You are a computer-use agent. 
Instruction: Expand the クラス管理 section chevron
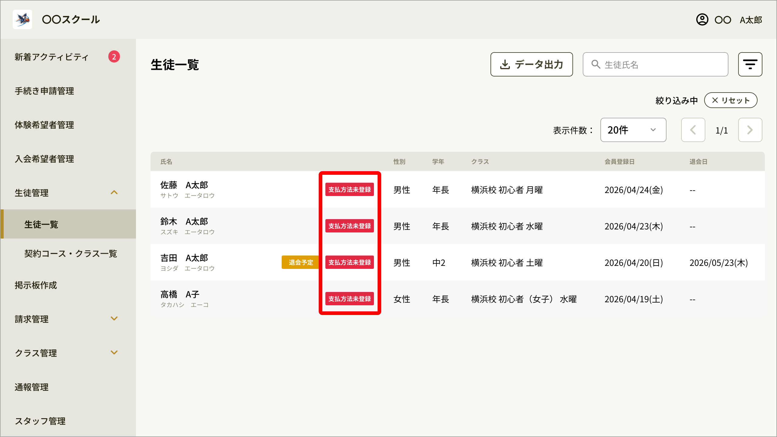coord(114,353)
